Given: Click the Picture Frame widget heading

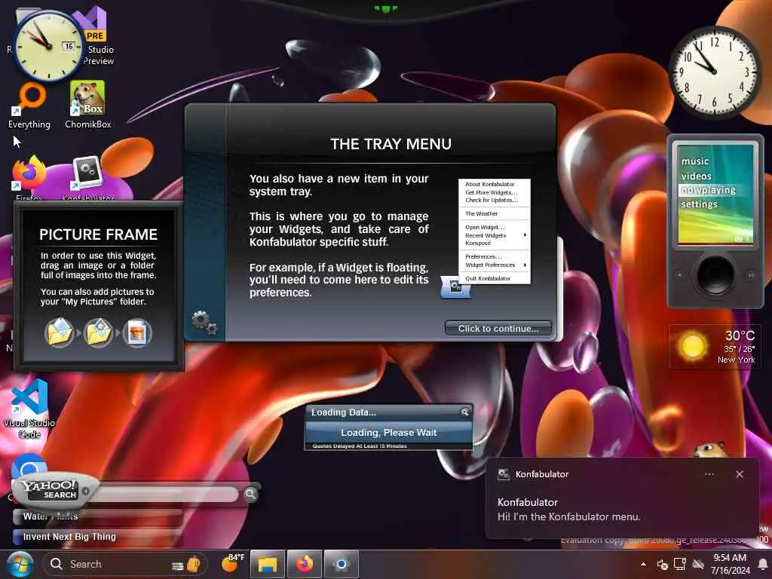Looking at the screenshot, I should pyautogui.click(x=99, y=234).
